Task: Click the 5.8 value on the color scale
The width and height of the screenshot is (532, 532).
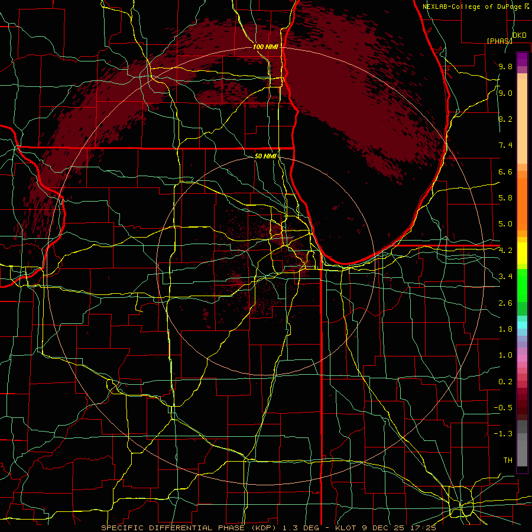Action: 505,198
